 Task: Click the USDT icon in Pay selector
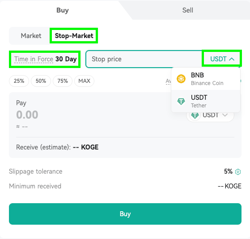tap(195, 115)
